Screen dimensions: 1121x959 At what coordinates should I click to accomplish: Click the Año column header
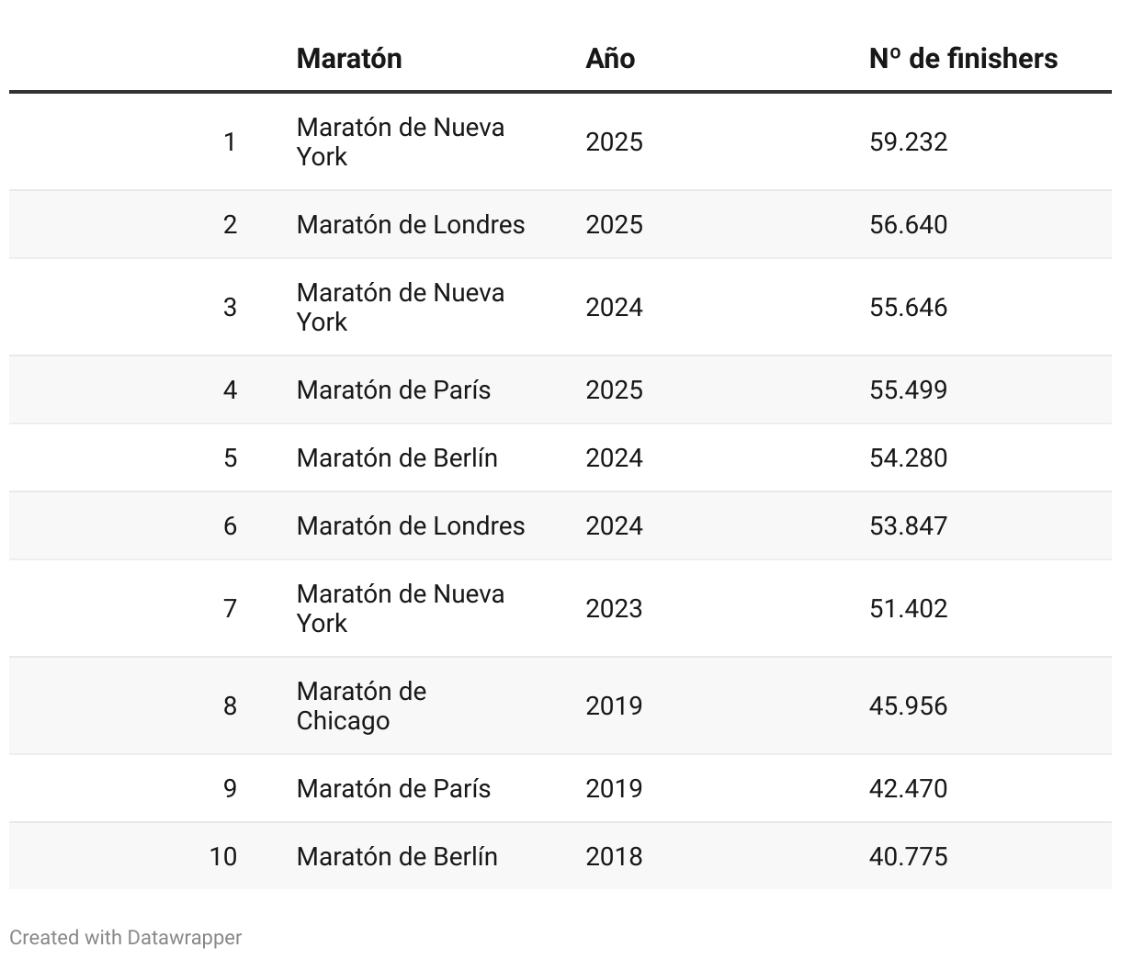click(x=610, y=59)
